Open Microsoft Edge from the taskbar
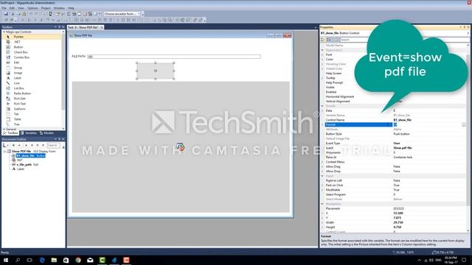The width and height of the screenshot is (472, 265). (42, 260)
